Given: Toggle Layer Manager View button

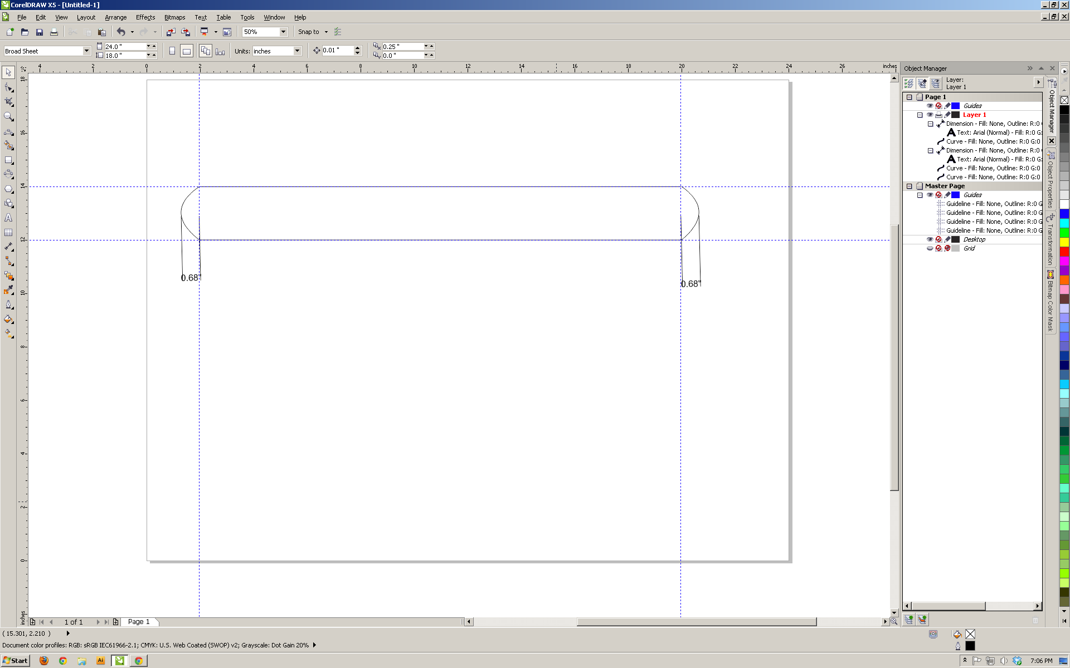Looking at the screenshot, I should coord(936,83).
